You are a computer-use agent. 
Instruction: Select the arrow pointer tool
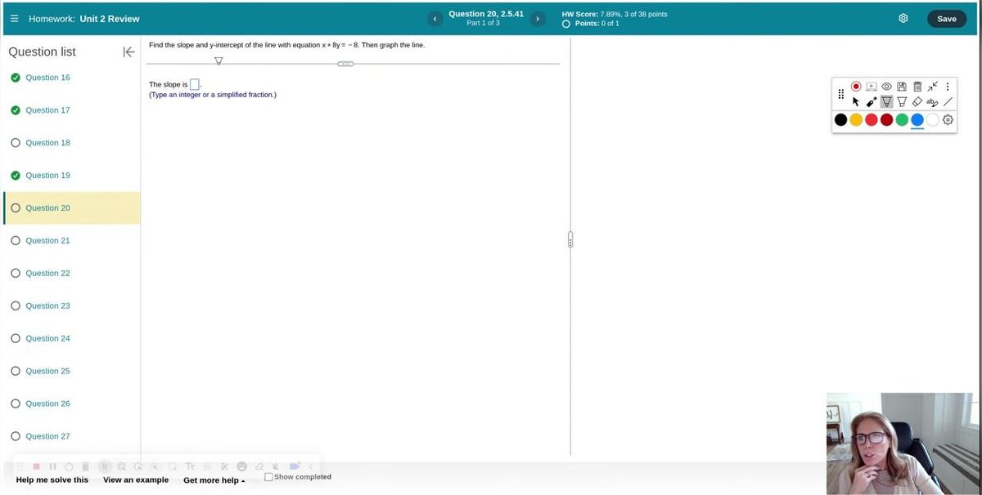click(x=856, y=102)
